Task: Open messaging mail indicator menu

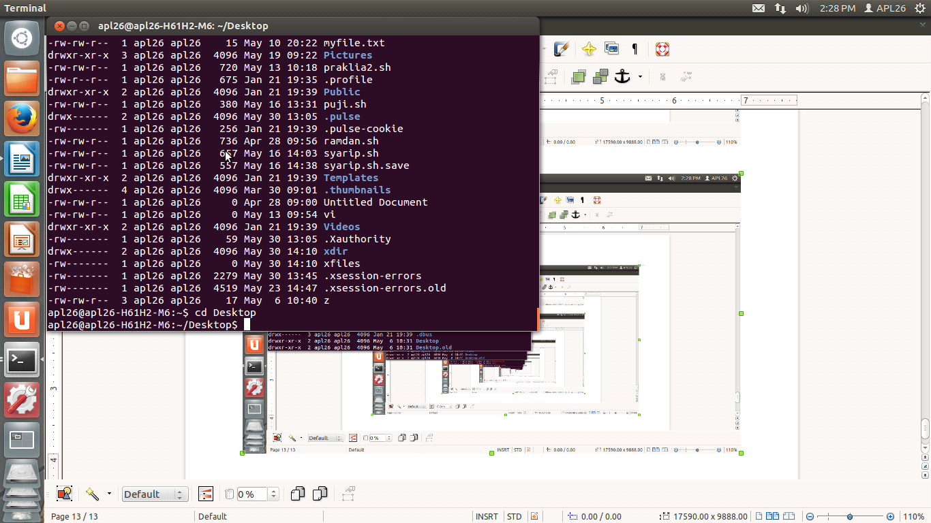Action: 759,8
